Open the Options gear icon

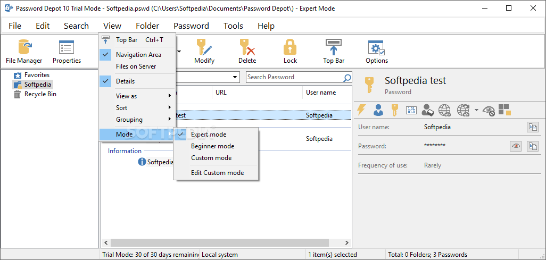[376, 48]
